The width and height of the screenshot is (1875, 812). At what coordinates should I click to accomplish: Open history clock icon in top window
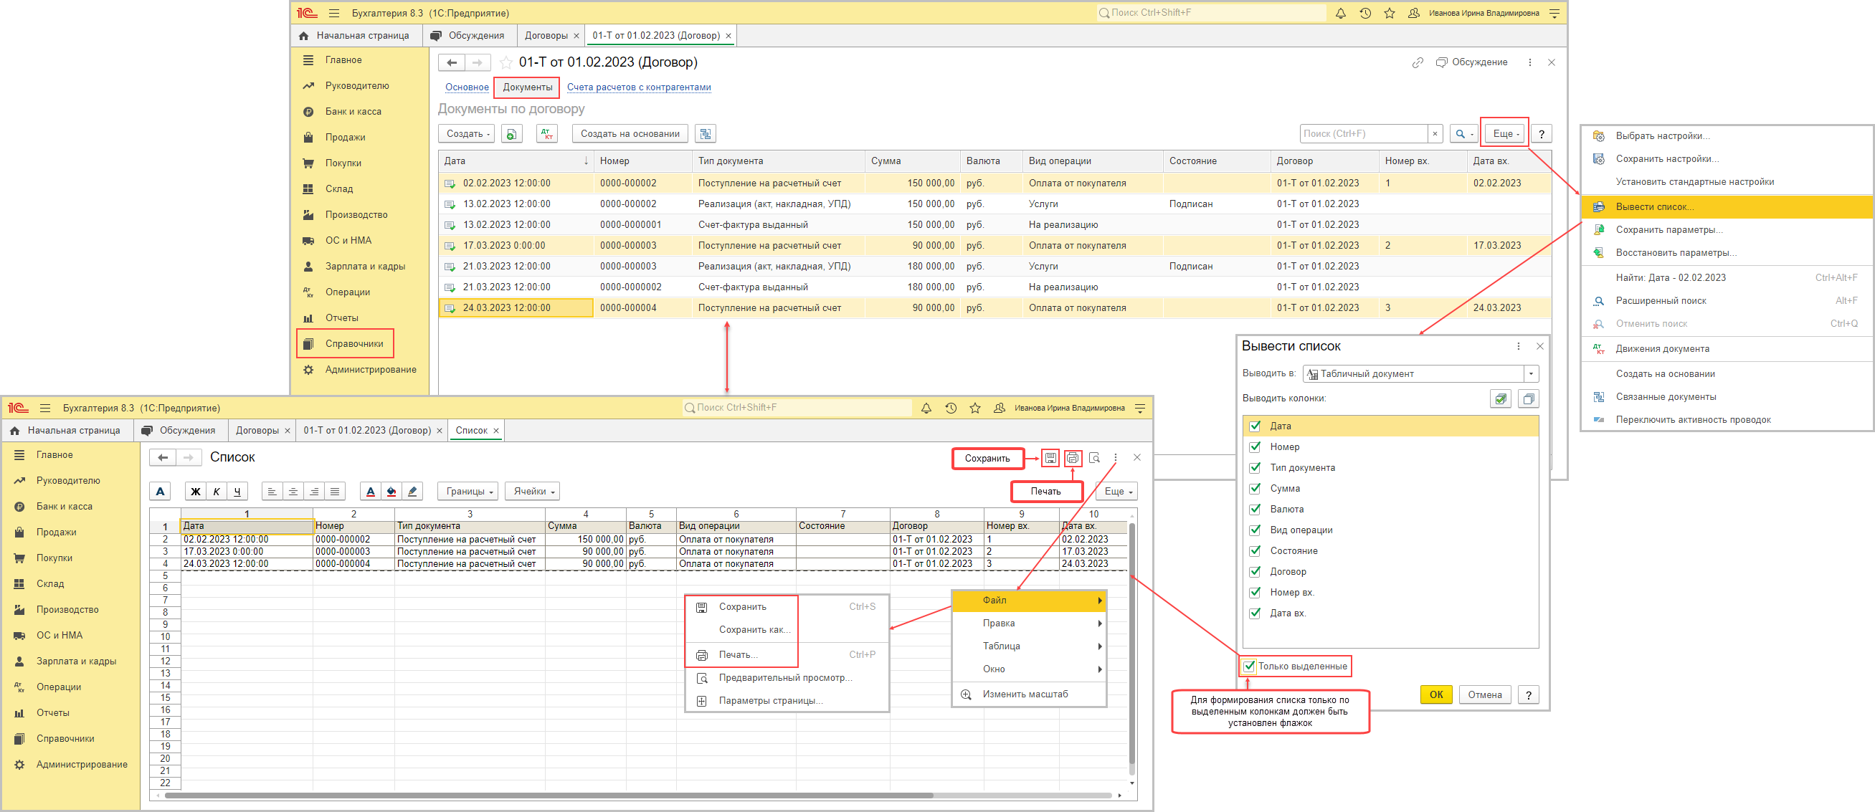(x=1364, y=13)
